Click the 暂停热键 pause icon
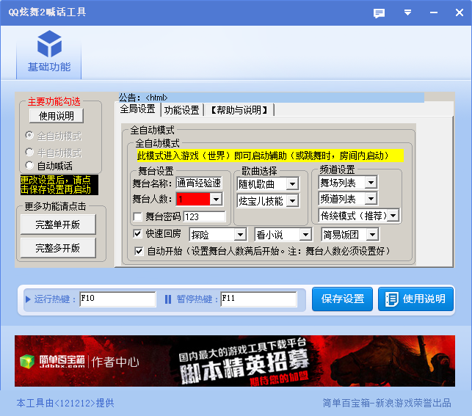 [x=168, y=299]
